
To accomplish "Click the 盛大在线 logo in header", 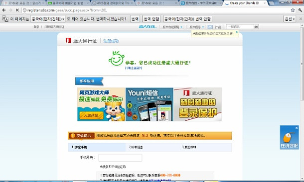I will [148, 27].
